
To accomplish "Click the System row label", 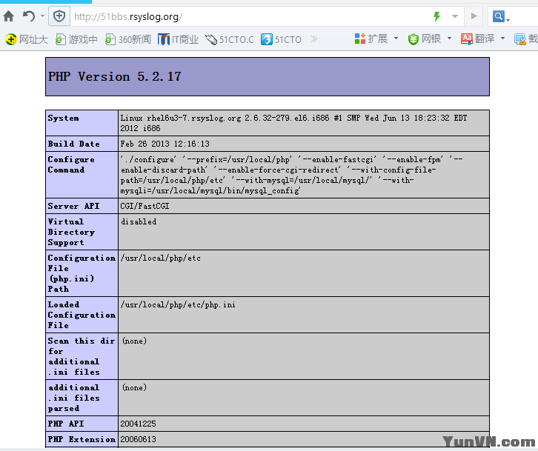I will [x=64, y=118].
